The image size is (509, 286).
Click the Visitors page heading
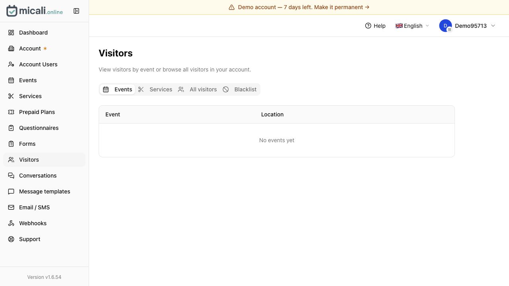click(x=116, y=53)
